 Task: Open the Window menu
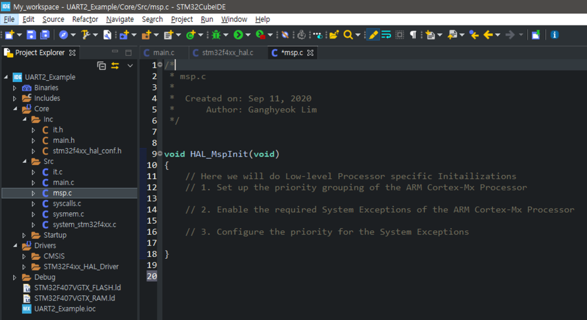coord(234,19)
